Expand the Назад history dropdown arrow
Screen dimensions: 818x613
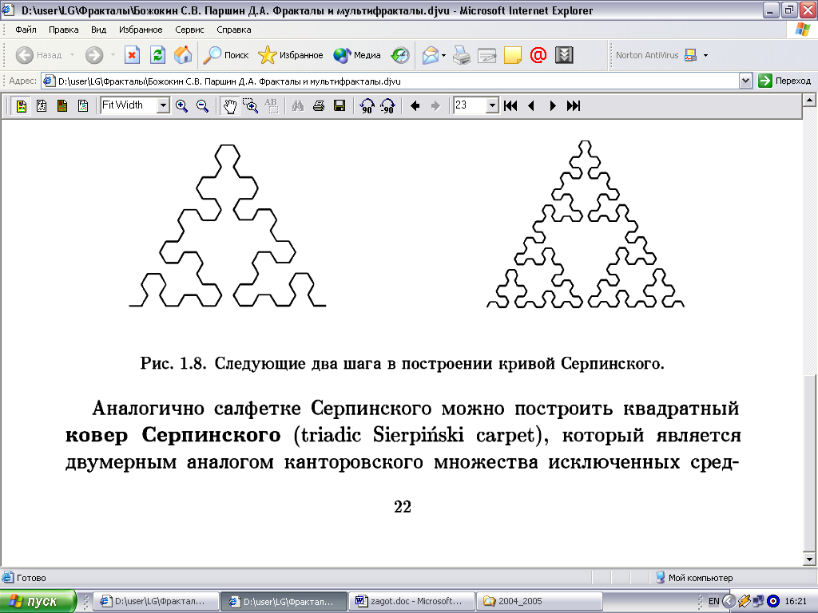(x=72, y=55)
